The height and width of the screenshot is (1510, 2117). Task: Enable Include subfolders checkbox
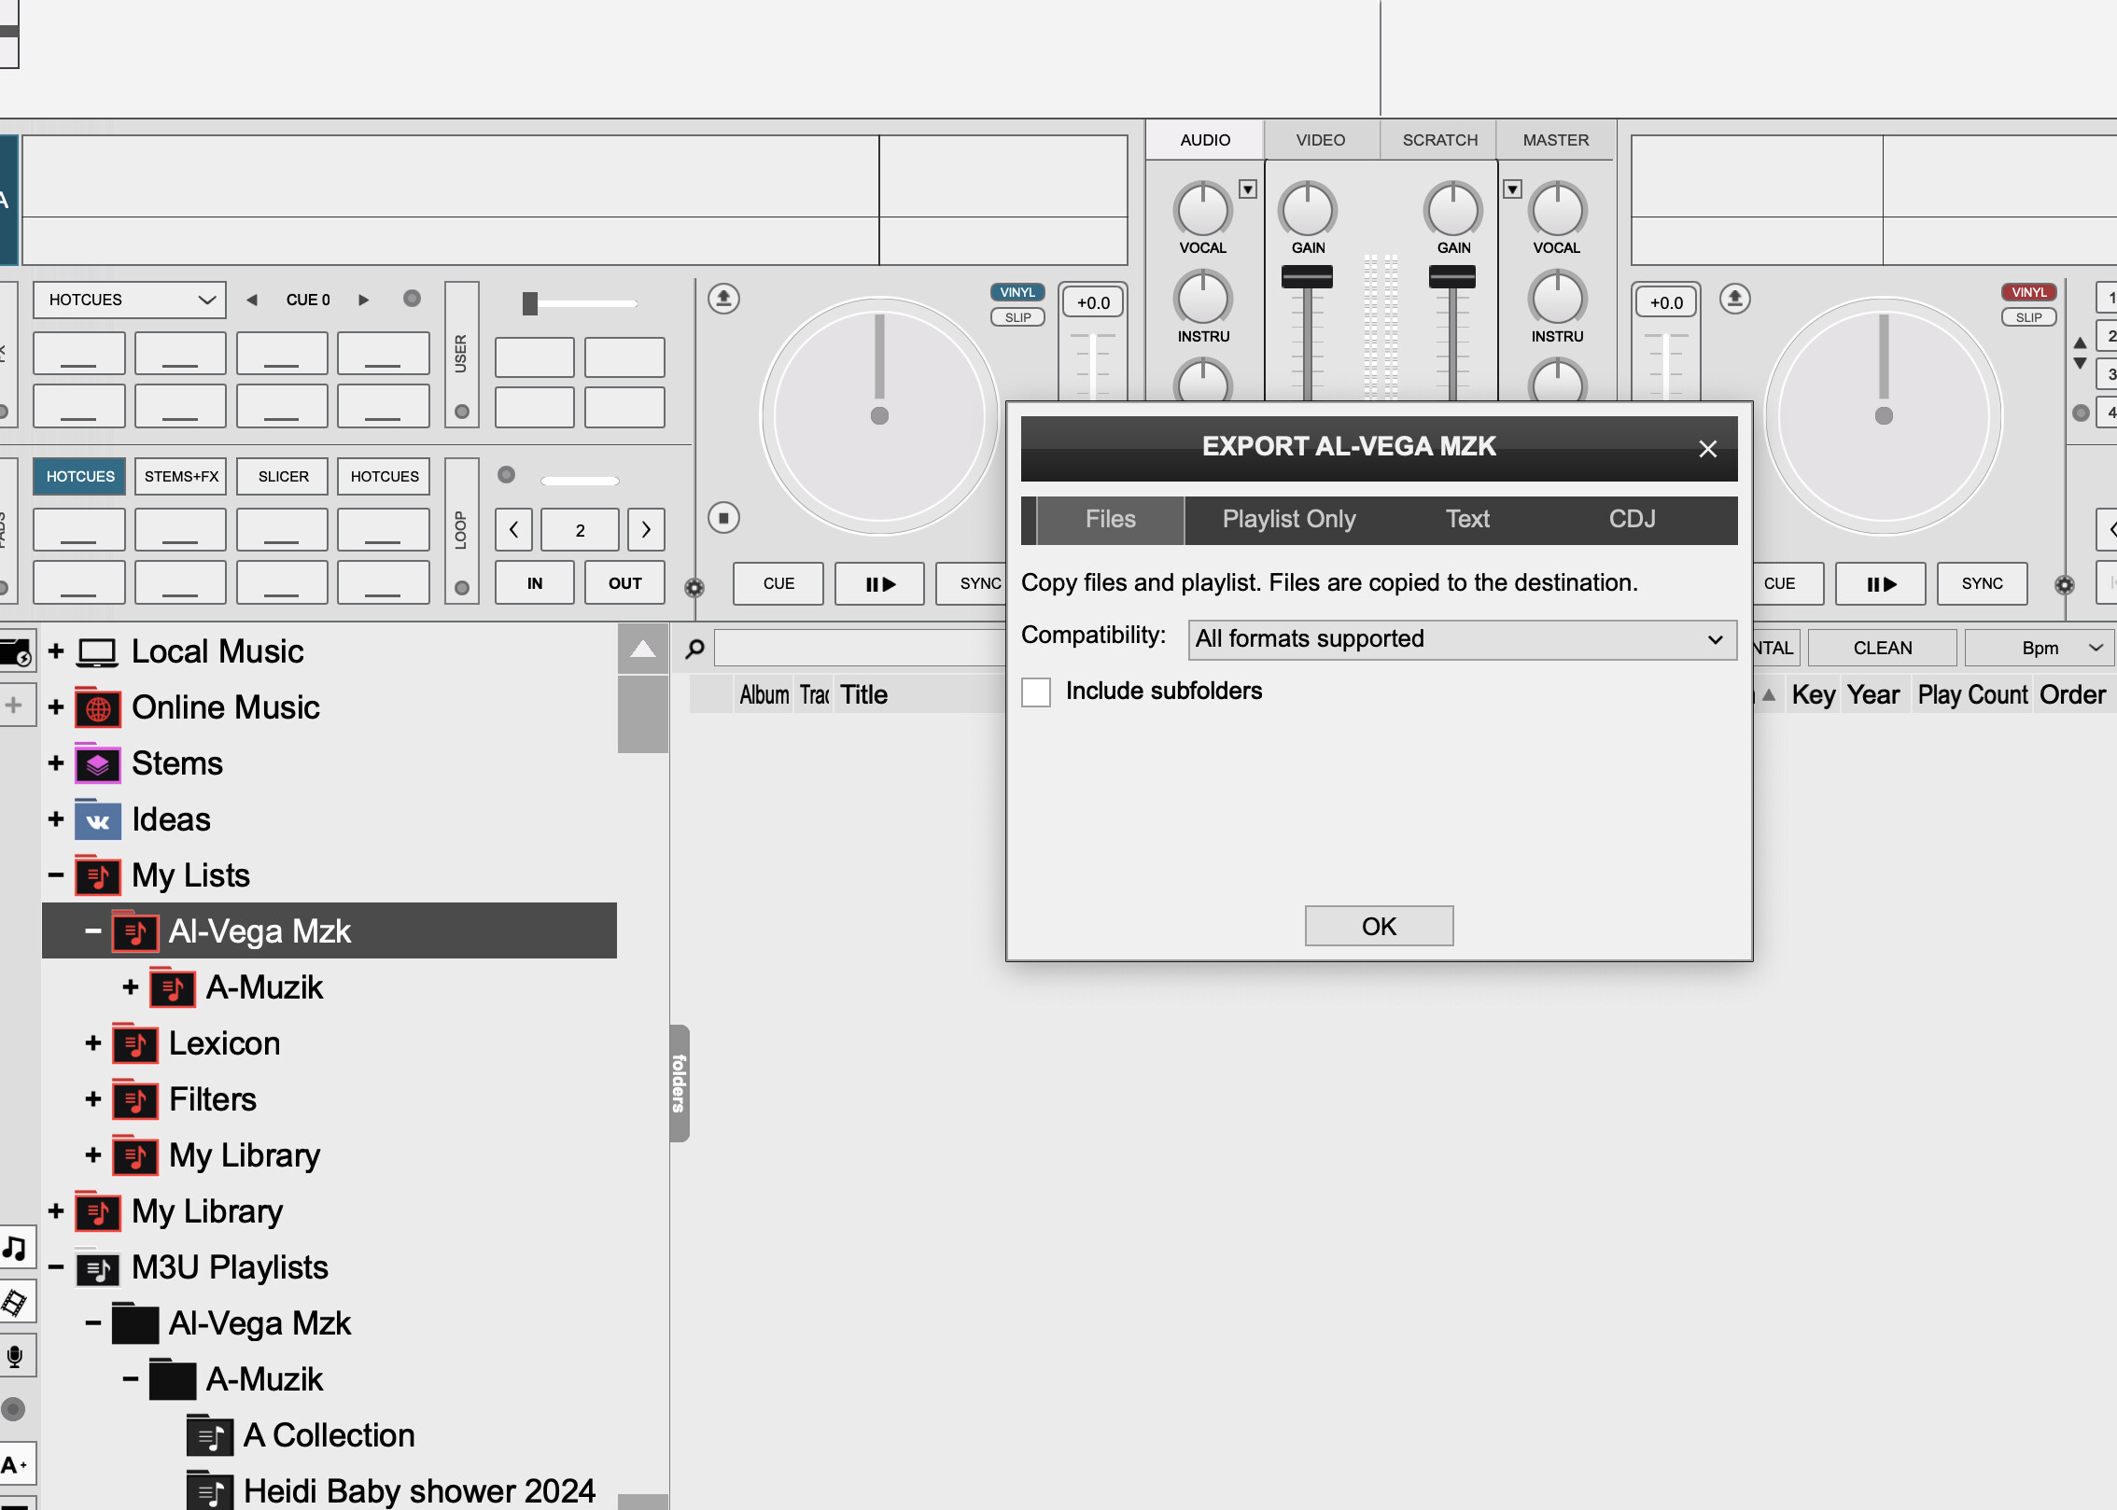[1036, 692]
